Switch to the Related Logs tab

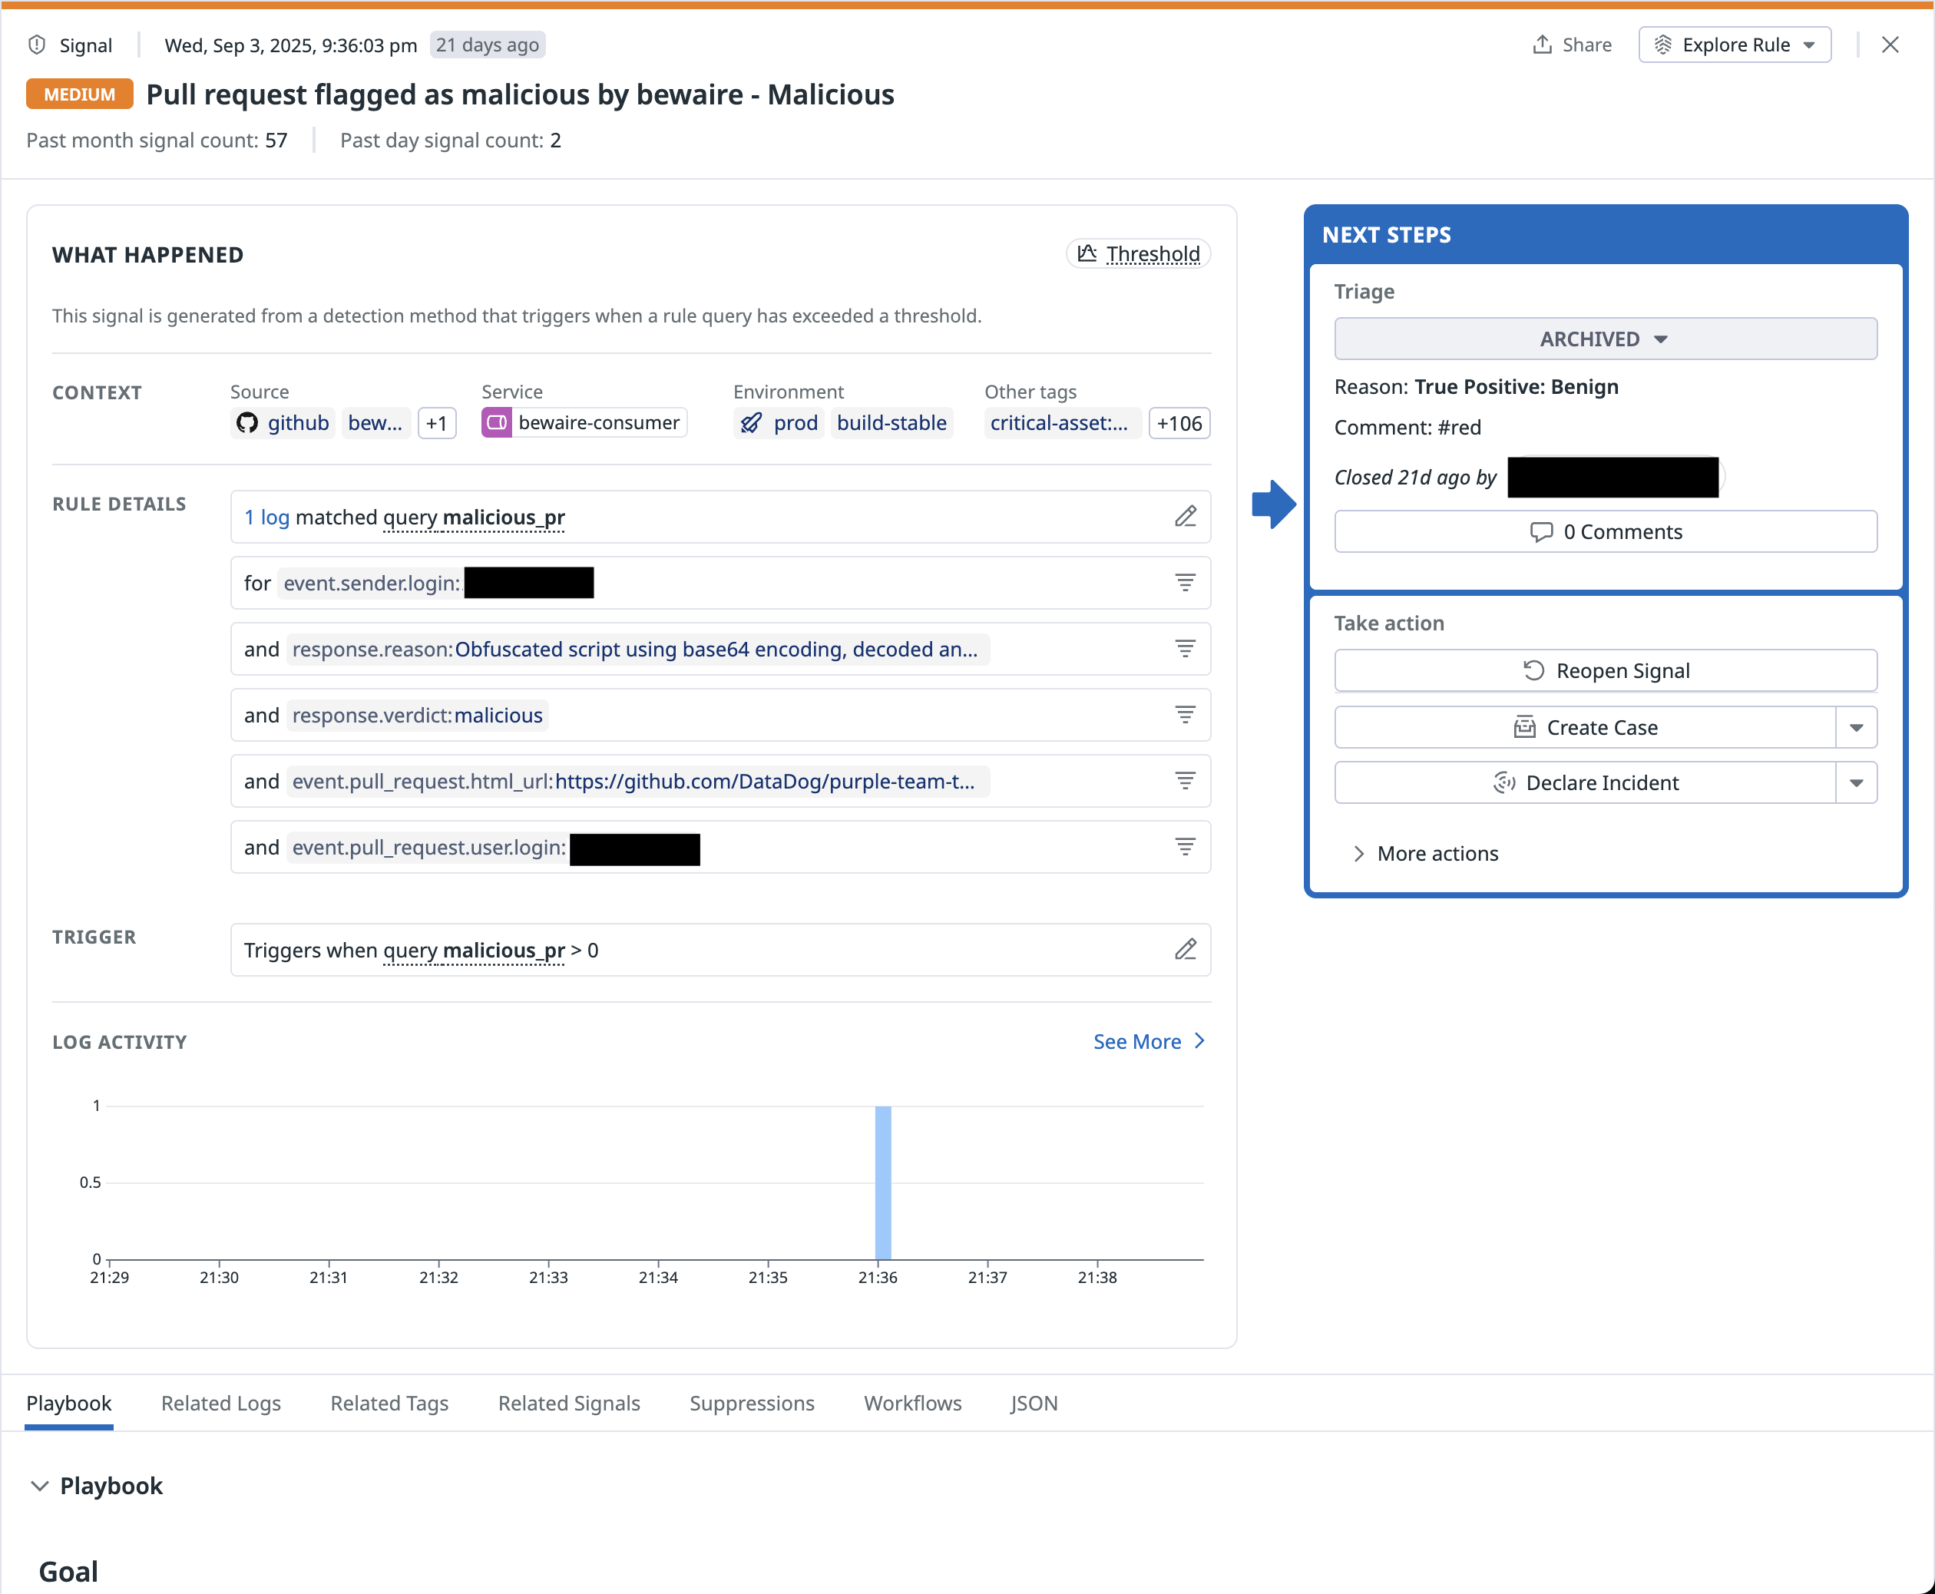coord(220,1403)
